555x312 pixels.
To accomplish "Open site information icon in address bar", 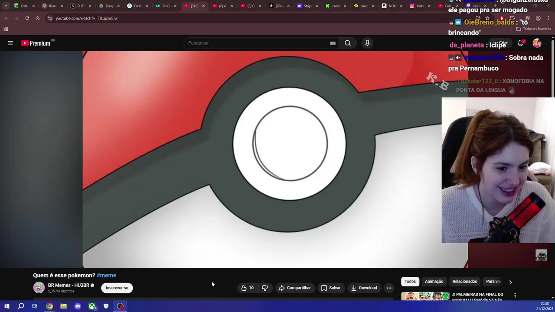I will click(x=50, y=18).
